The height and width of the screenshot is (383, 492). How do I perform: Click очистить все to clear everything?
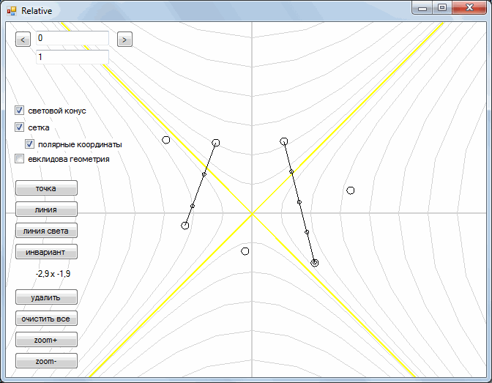(46, 319)
